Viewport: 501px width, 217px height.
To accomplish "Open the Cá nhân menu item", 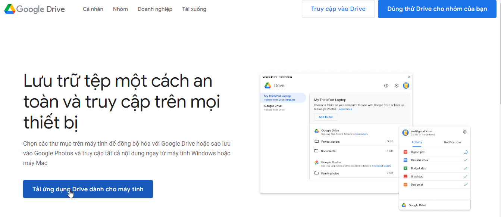I will 93,9.
